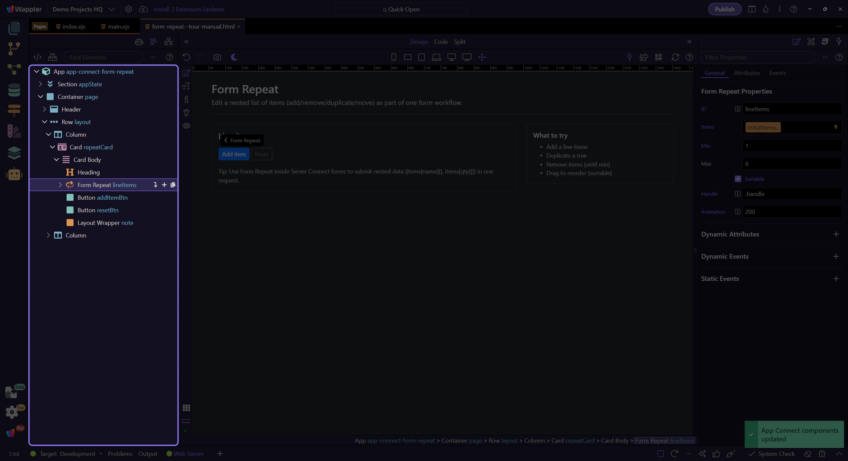Open the database manager in left sidebar

click(x=14, y=90)
